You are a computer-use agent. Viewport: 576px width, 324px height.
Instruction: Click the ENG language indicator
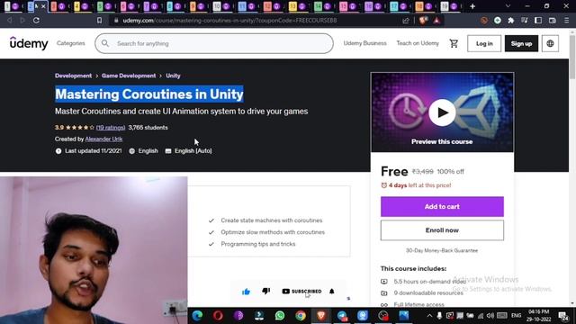(x=516, y=316)
